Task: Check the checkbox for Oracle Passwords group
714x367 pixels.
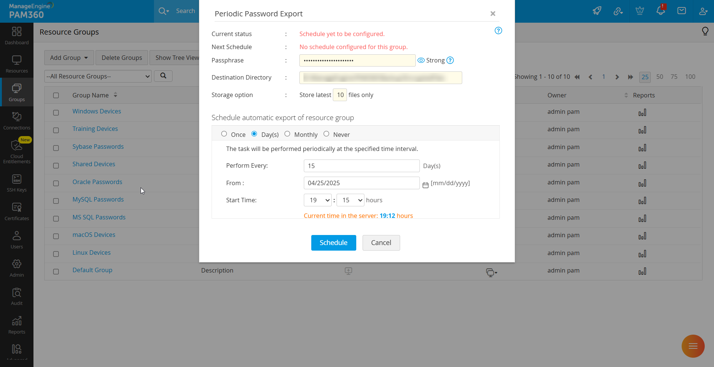Action: [x=56, y=183]
